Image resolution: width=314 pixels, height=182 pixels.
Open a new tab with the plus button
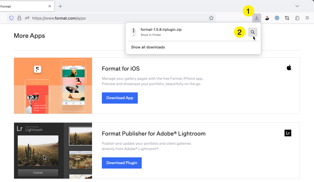(60, 6)
